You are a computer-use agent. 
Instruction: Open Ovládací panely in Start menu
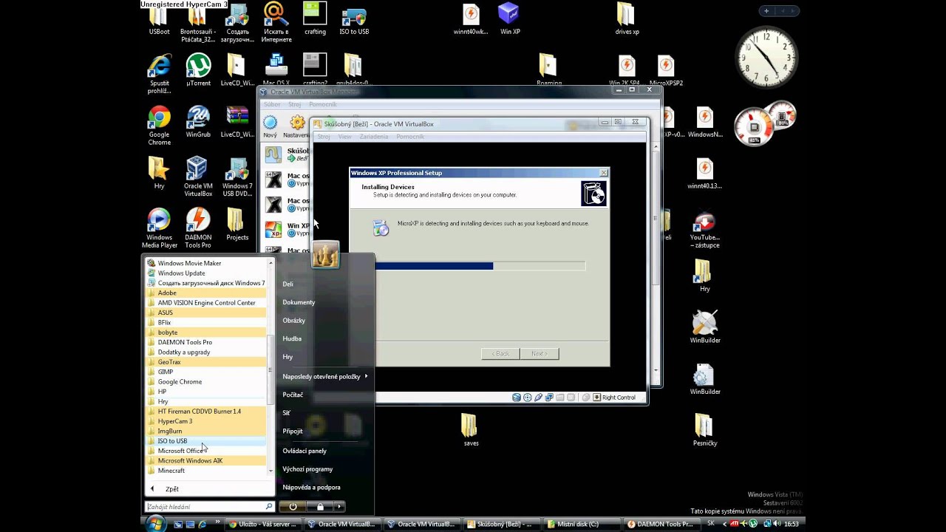304,451
